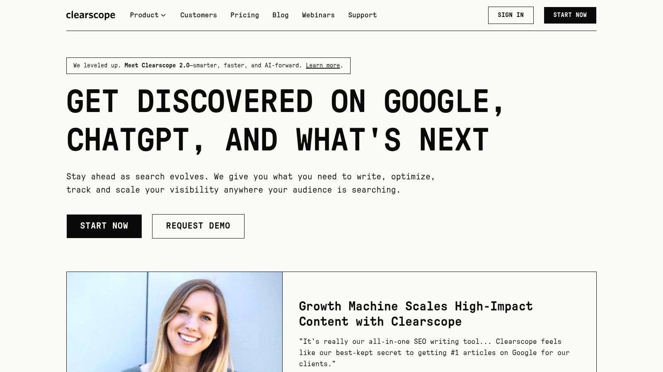
Task: Follow the Learn more link
Action: click(x=323, y=66)
